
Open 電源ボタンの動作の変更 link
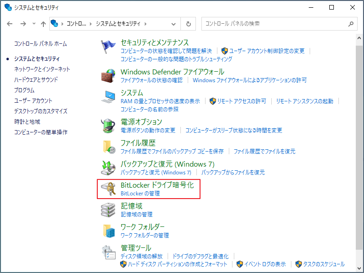[x=148, y=130]
